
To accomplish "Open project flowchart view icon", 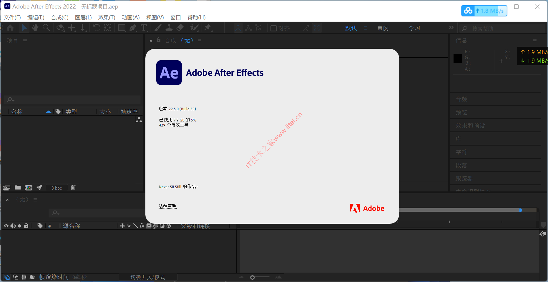I will tap(139, 120).
